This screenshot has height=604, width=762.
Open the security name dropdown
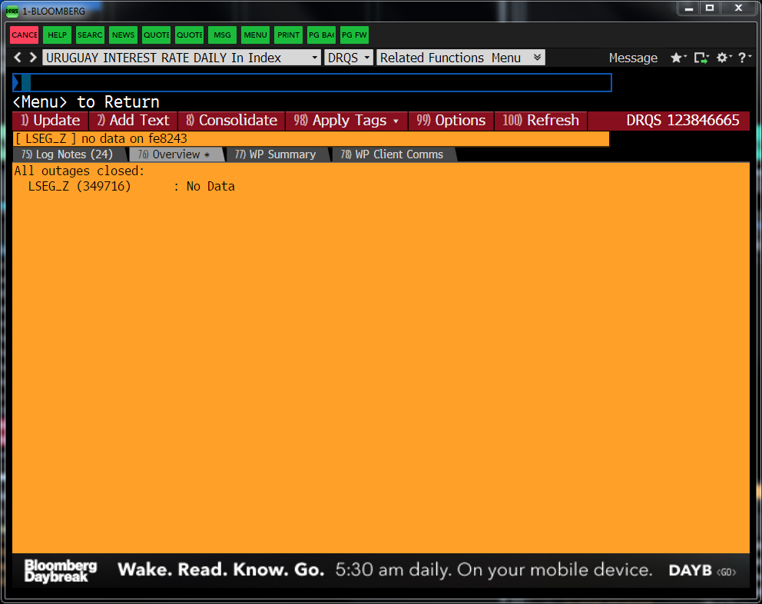coord(182,58)
